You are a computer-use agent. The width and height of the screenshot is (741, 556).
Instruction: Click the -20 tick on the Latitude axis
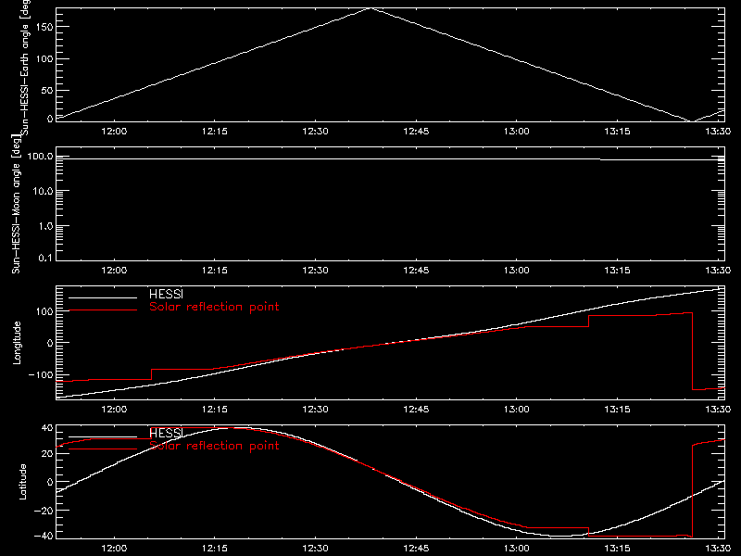(x=44, y=511)
